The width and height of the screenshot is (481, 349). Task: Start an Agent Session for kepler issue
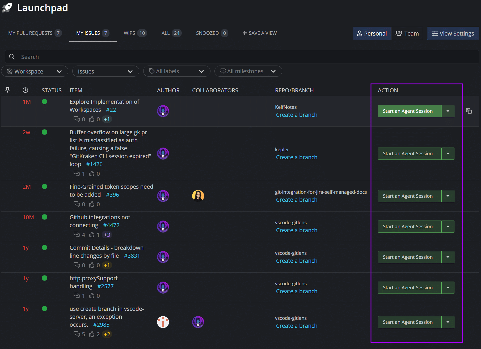(410, 154)
